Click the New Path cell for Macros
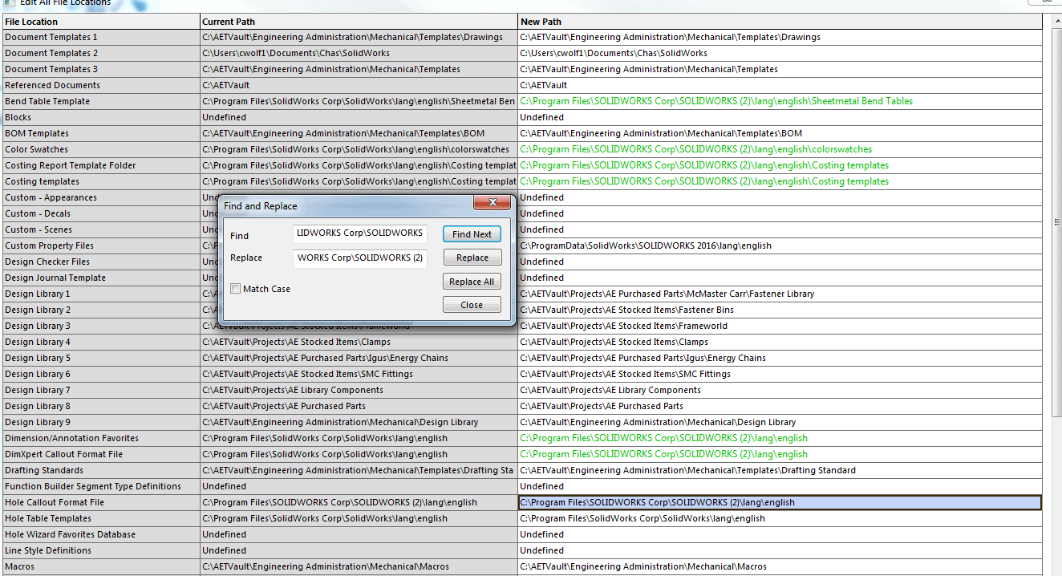The width and height of the screenshot is (1062, 576). [780, 566]
